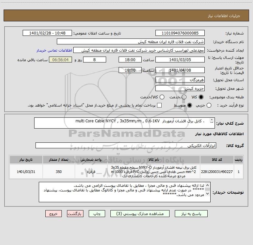
Task: Click announcement date field 1401/02/28 - 10:48
Action: click(x=47, y=33)
